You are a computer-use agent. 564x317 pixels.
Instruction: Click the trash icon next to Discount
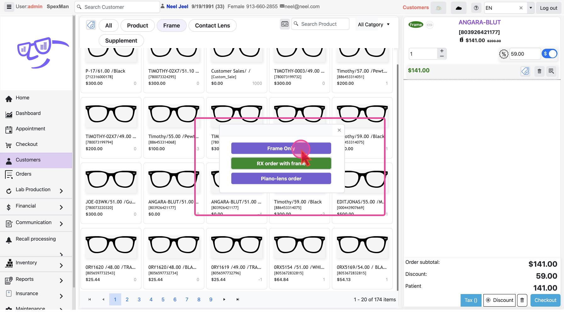522,300
